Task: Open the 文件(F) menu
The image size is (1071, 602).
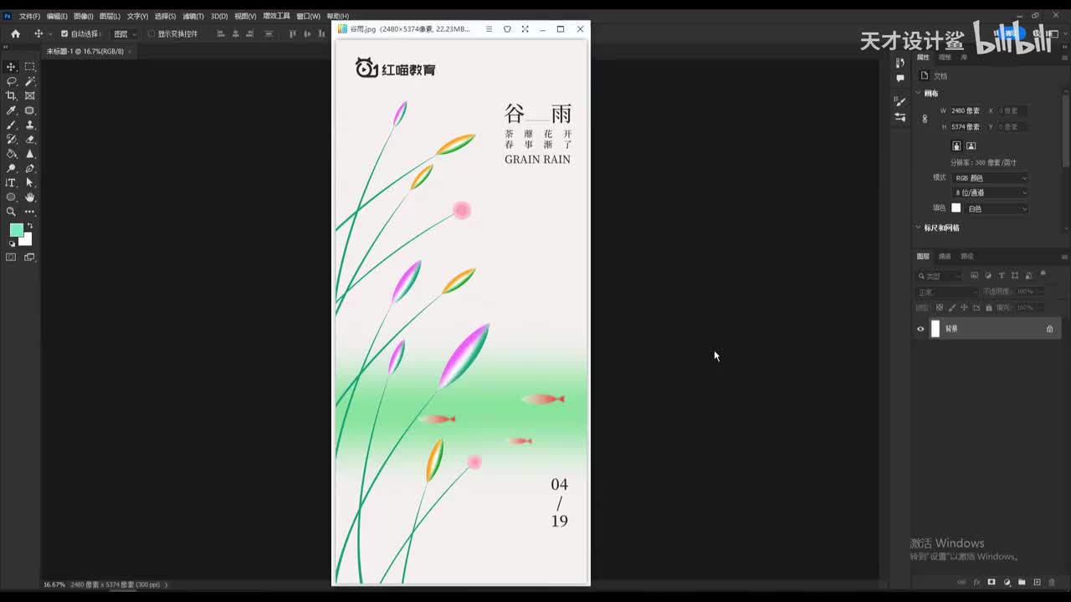Action: pyautogui.click(x=29, y=16)
